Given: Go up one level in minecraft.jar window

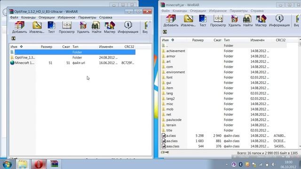Looking at the screenshot, I should coord(165,32).
